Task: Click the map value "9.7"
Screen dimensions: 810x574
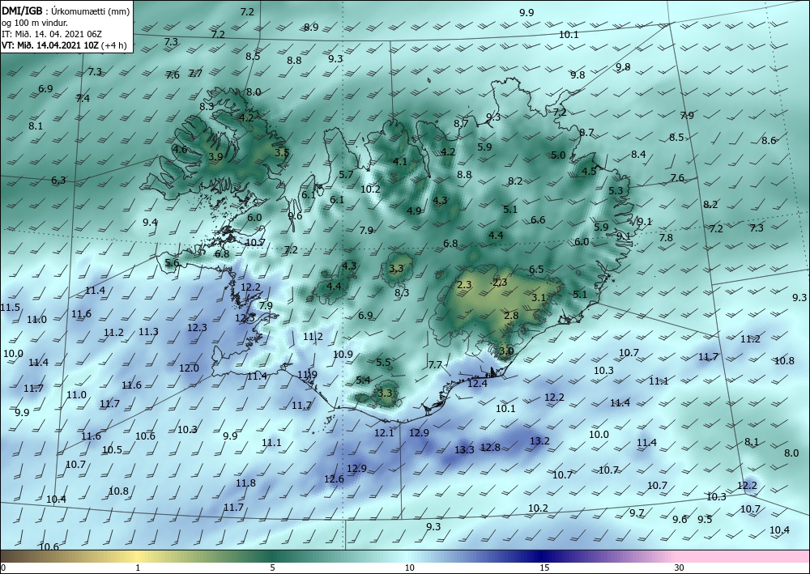Action: tap(637, 512)
